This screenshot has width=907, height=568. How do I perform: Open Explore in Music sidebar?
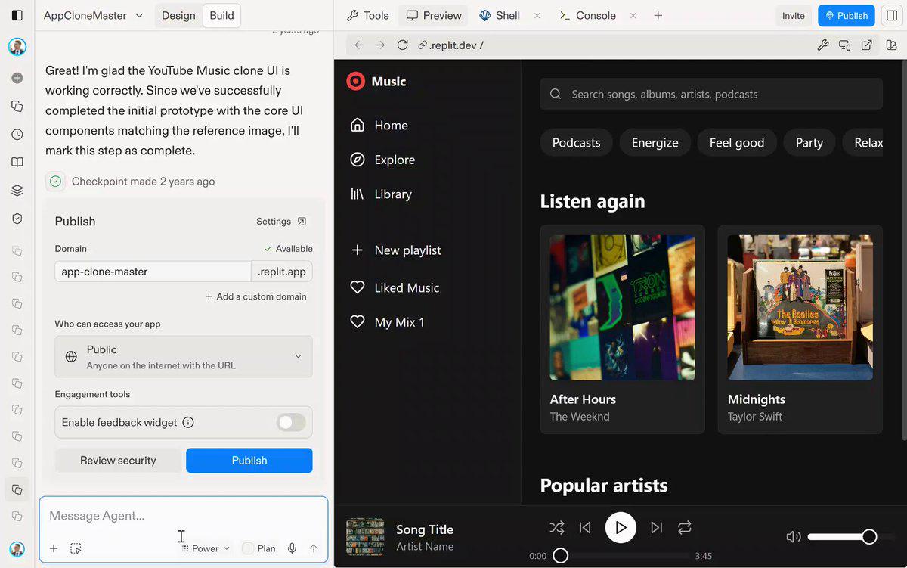[x=383, y=160]
